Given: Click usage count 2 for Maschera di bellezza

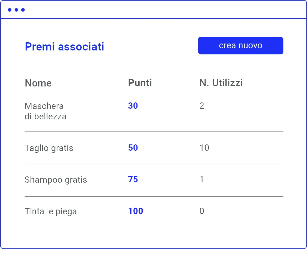Looking at the screenshot, I should click(202, 106).
